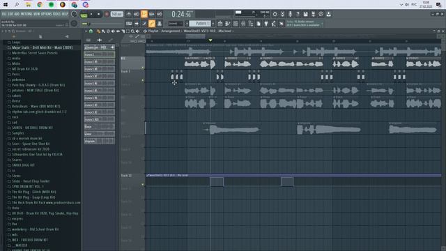
Task: Select the speaker playback tool in playlist toolbar
Action: click(x=138, y=31)
